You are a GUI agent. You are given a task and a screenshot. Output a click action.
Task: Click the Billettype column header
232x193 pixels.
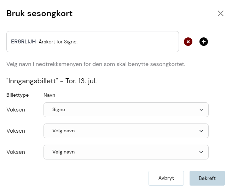(x=18, y=95)
